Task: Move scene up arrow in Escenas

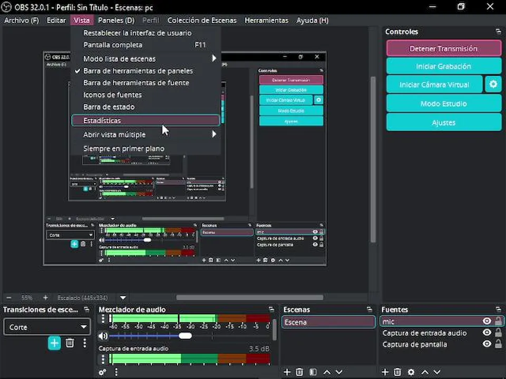Action: pyautogui.click(x=327, y=372)
